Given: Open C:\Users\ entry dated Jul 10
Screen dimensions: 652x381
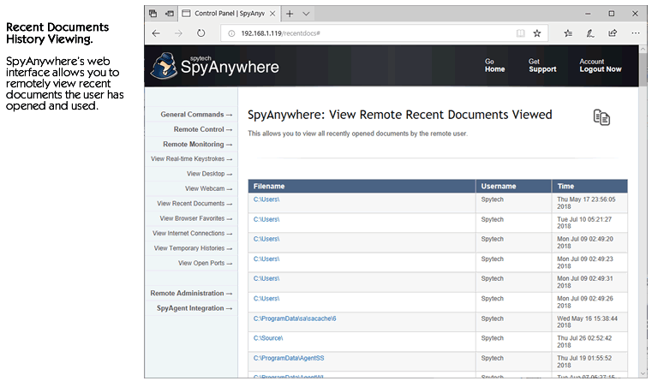Looking at the screenshot, I should (x=266, y=219).
